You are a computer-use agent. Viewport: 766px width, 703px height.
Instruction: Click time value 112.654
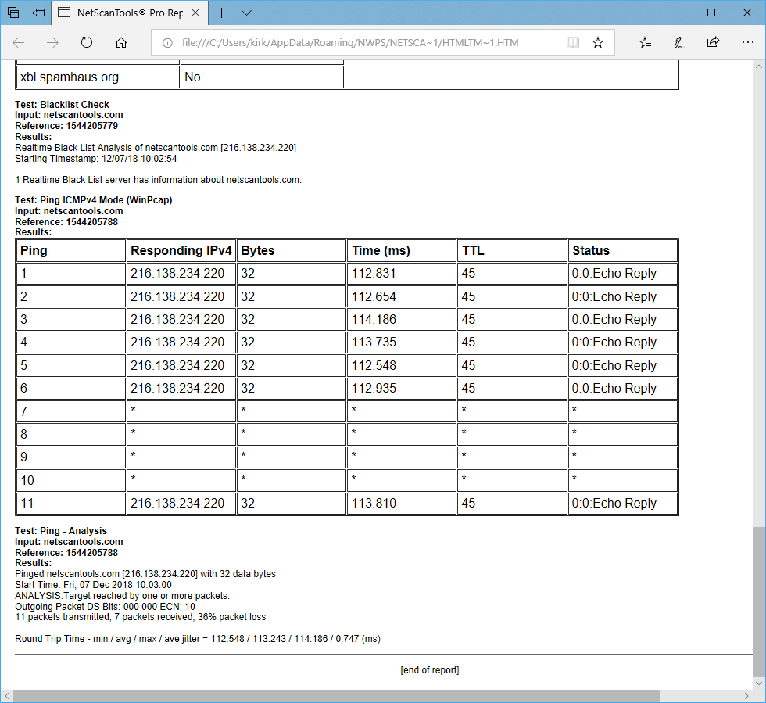click(x=374, y=296)
